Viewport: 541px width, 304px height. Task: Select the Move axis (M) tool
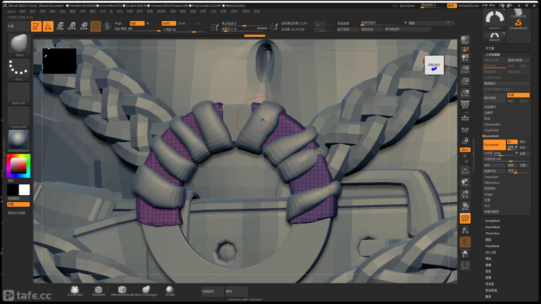[x=60, y=26]
